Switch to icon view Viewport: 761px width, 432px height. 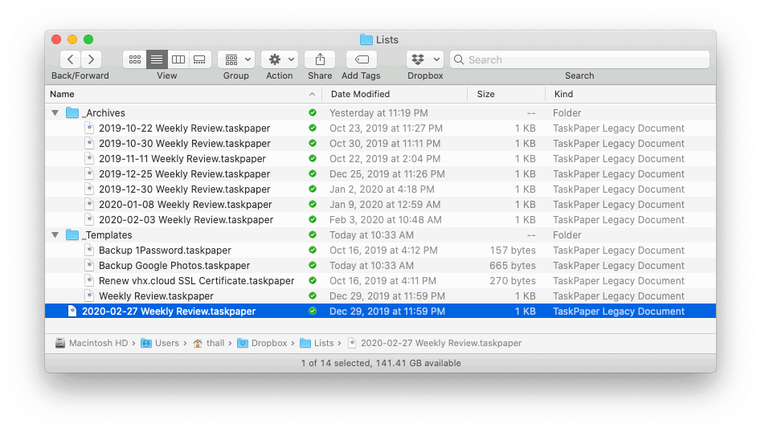click(135, 59)
